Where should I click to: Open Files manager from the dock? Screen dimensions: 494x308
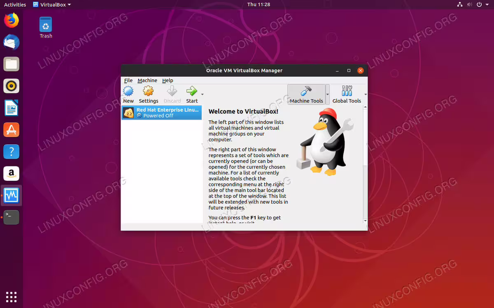[x=12, y=64]
